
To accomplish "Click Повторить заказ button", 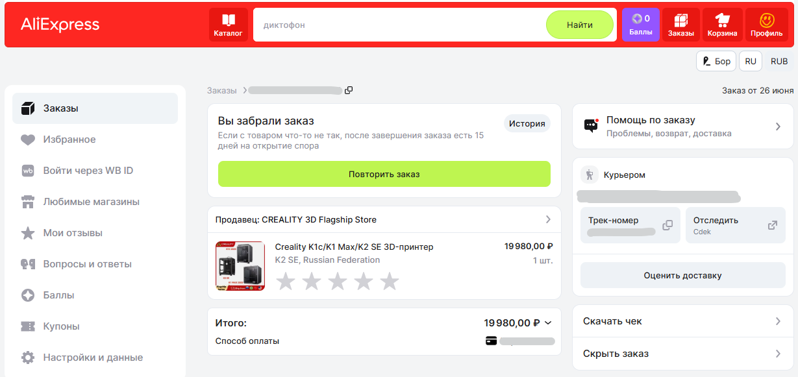I will click(x=384, y=174).
